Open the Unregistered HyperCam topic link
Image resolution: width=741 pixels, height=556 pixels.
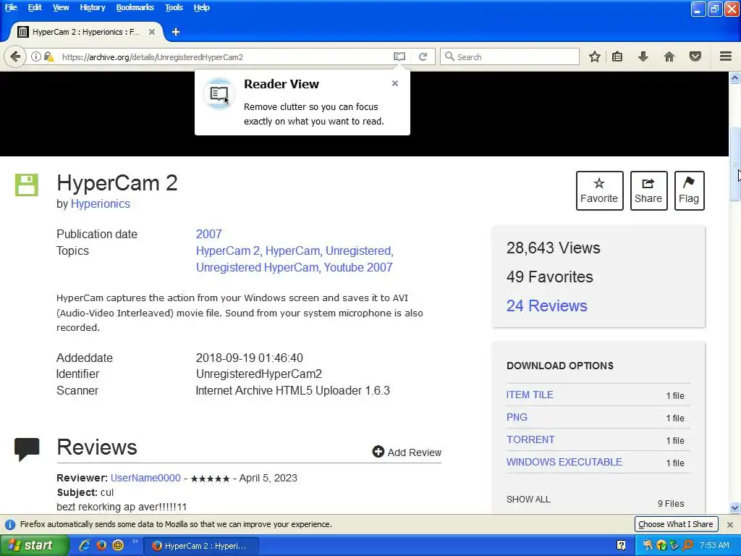coord(257,267)
